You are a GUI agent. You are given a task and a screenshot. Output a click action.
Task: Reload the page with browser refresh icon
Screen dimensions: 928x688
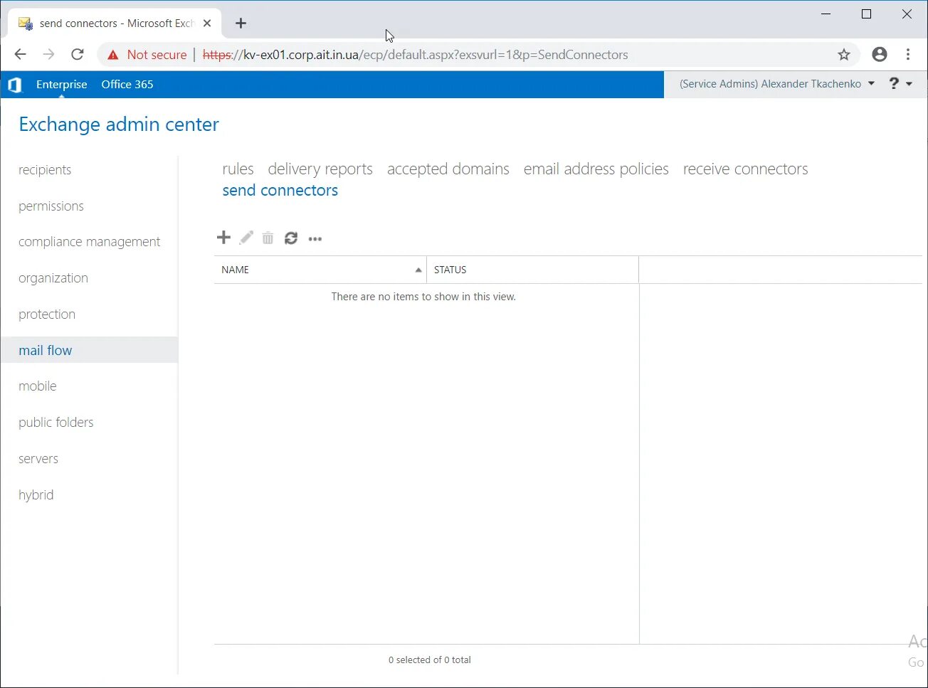78,54
